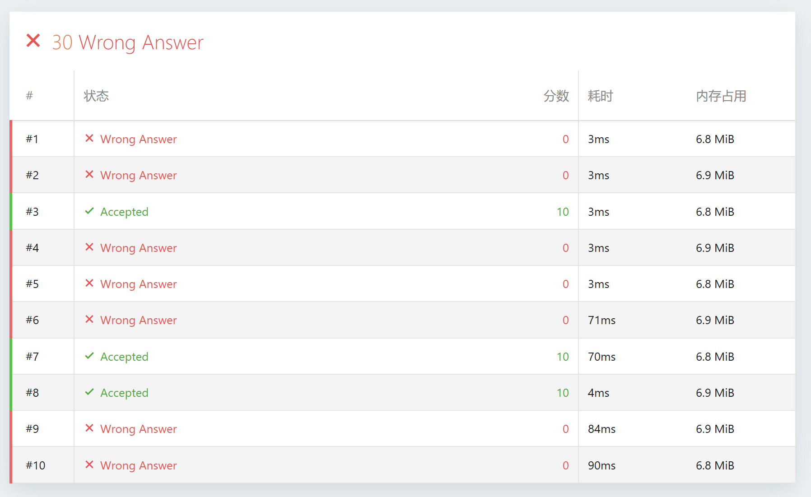
Task: Click the test number #3 cell
Action: [x=33, y=212]
